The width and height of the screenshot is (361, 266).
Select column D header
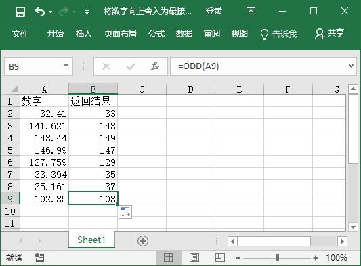[x=190, y=89]
